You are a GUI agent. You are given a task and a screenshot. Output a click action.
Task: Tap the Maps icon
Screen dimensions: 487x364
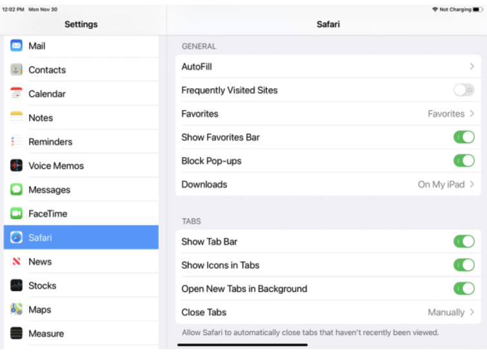[17, 310]
